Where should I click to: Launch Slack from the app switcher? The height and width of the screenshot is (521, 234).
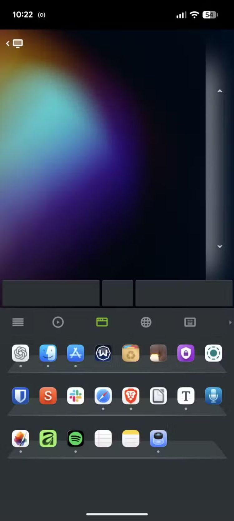pos(76,396)
